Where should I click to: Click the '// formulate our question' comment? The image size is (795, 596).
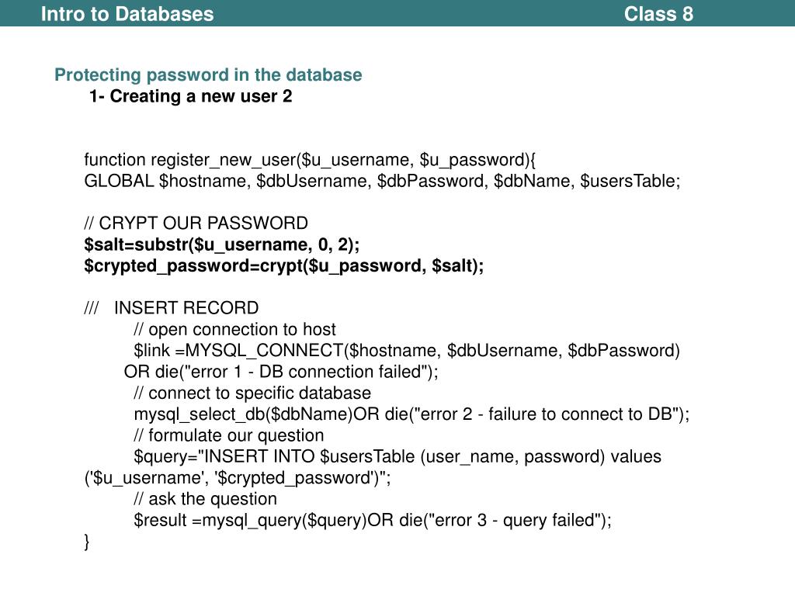point(229,436)
